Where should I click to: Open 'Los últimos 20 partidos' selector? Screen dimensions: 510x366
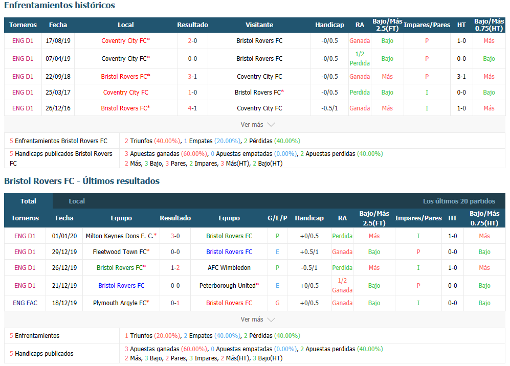459,201
